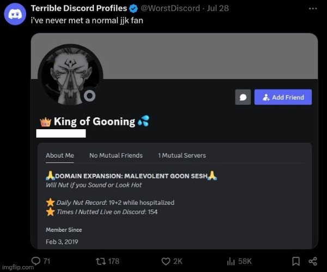Image resolution: width=327 pixels, height=272 pixels.
Task: Bookmark this tweet
Action: click(x=295, y=261)
